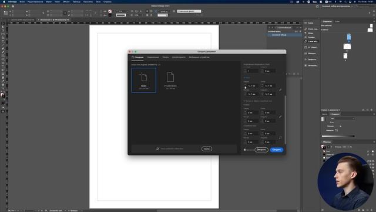Click the Недавние tab in dialog

click(137, 57)
